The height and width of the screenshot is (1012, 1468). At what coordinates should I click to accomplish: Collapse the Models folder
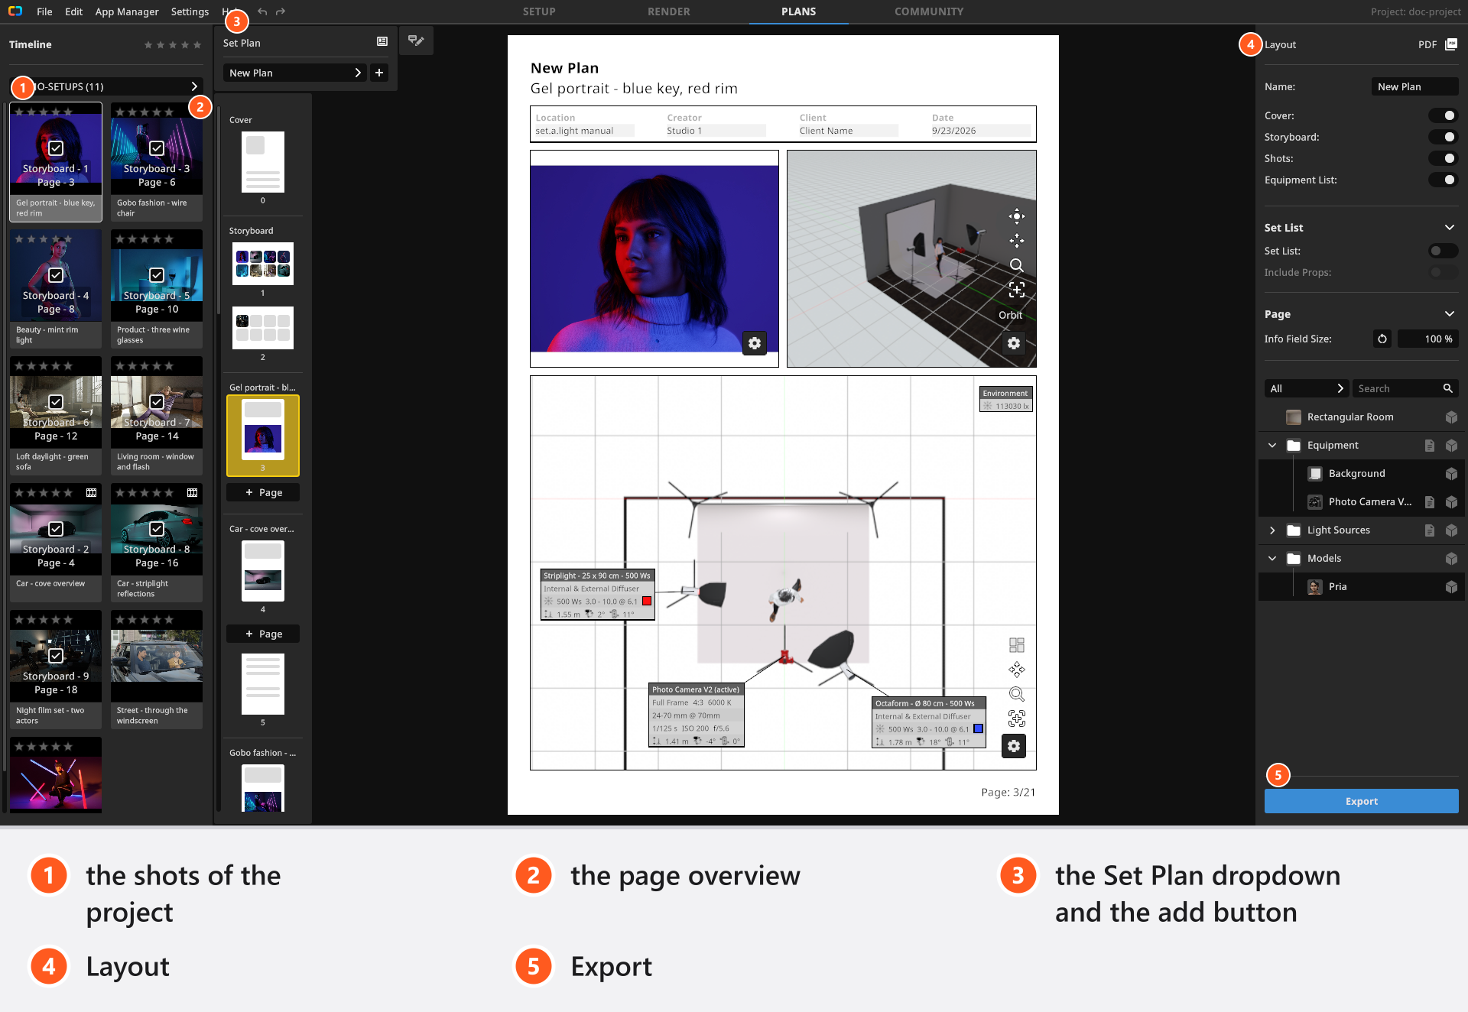pyautogui.click(x=1272, y=559)
